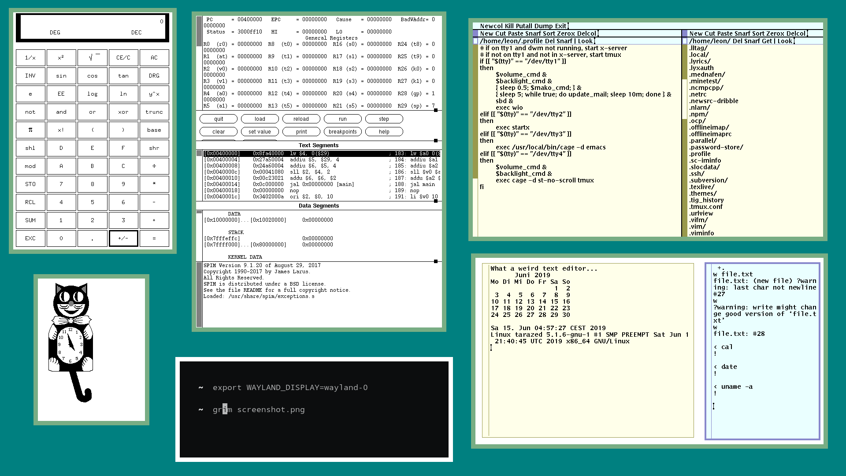Click Dump in the acme top menu

[x=543, y=26]
